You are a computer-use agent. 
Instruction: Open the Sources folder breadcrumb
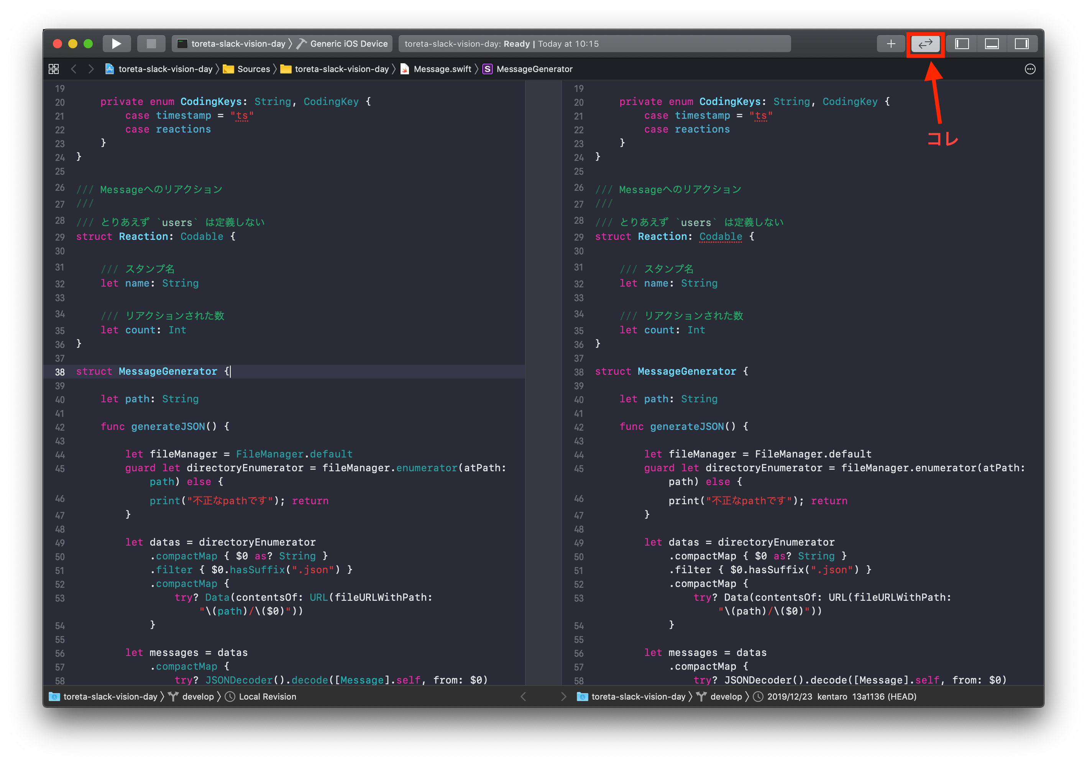coord(254,69)
